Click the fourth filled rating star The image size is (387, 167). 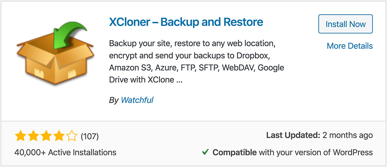point(59,136)
